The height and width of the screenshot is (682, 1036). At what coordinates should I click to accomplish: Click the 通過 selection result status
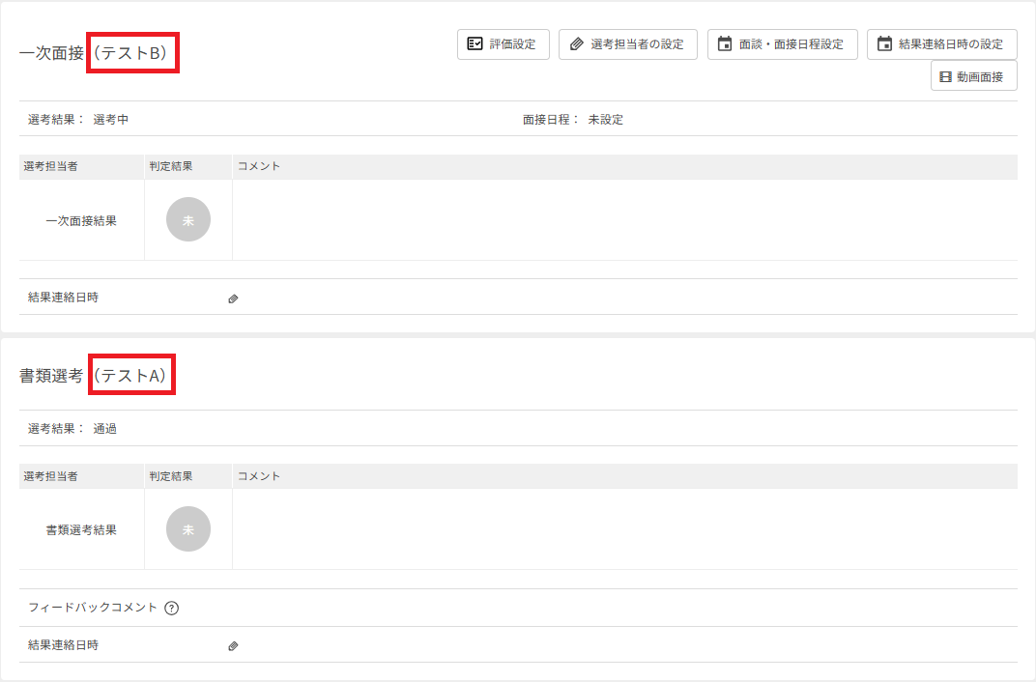point(105,428)
